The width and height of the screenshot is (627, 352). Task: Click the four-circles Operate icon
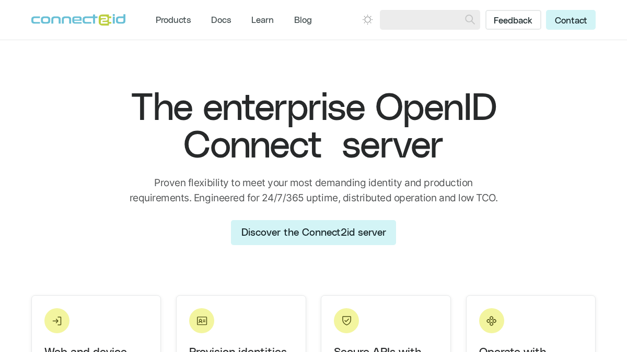pos(492,321)
